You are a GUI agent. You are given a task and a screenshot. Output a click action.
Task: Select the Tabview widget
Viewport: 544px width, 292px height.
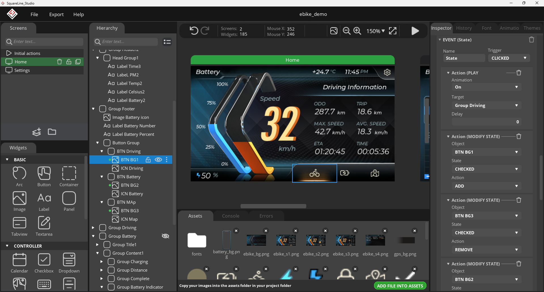click(19, 226)
